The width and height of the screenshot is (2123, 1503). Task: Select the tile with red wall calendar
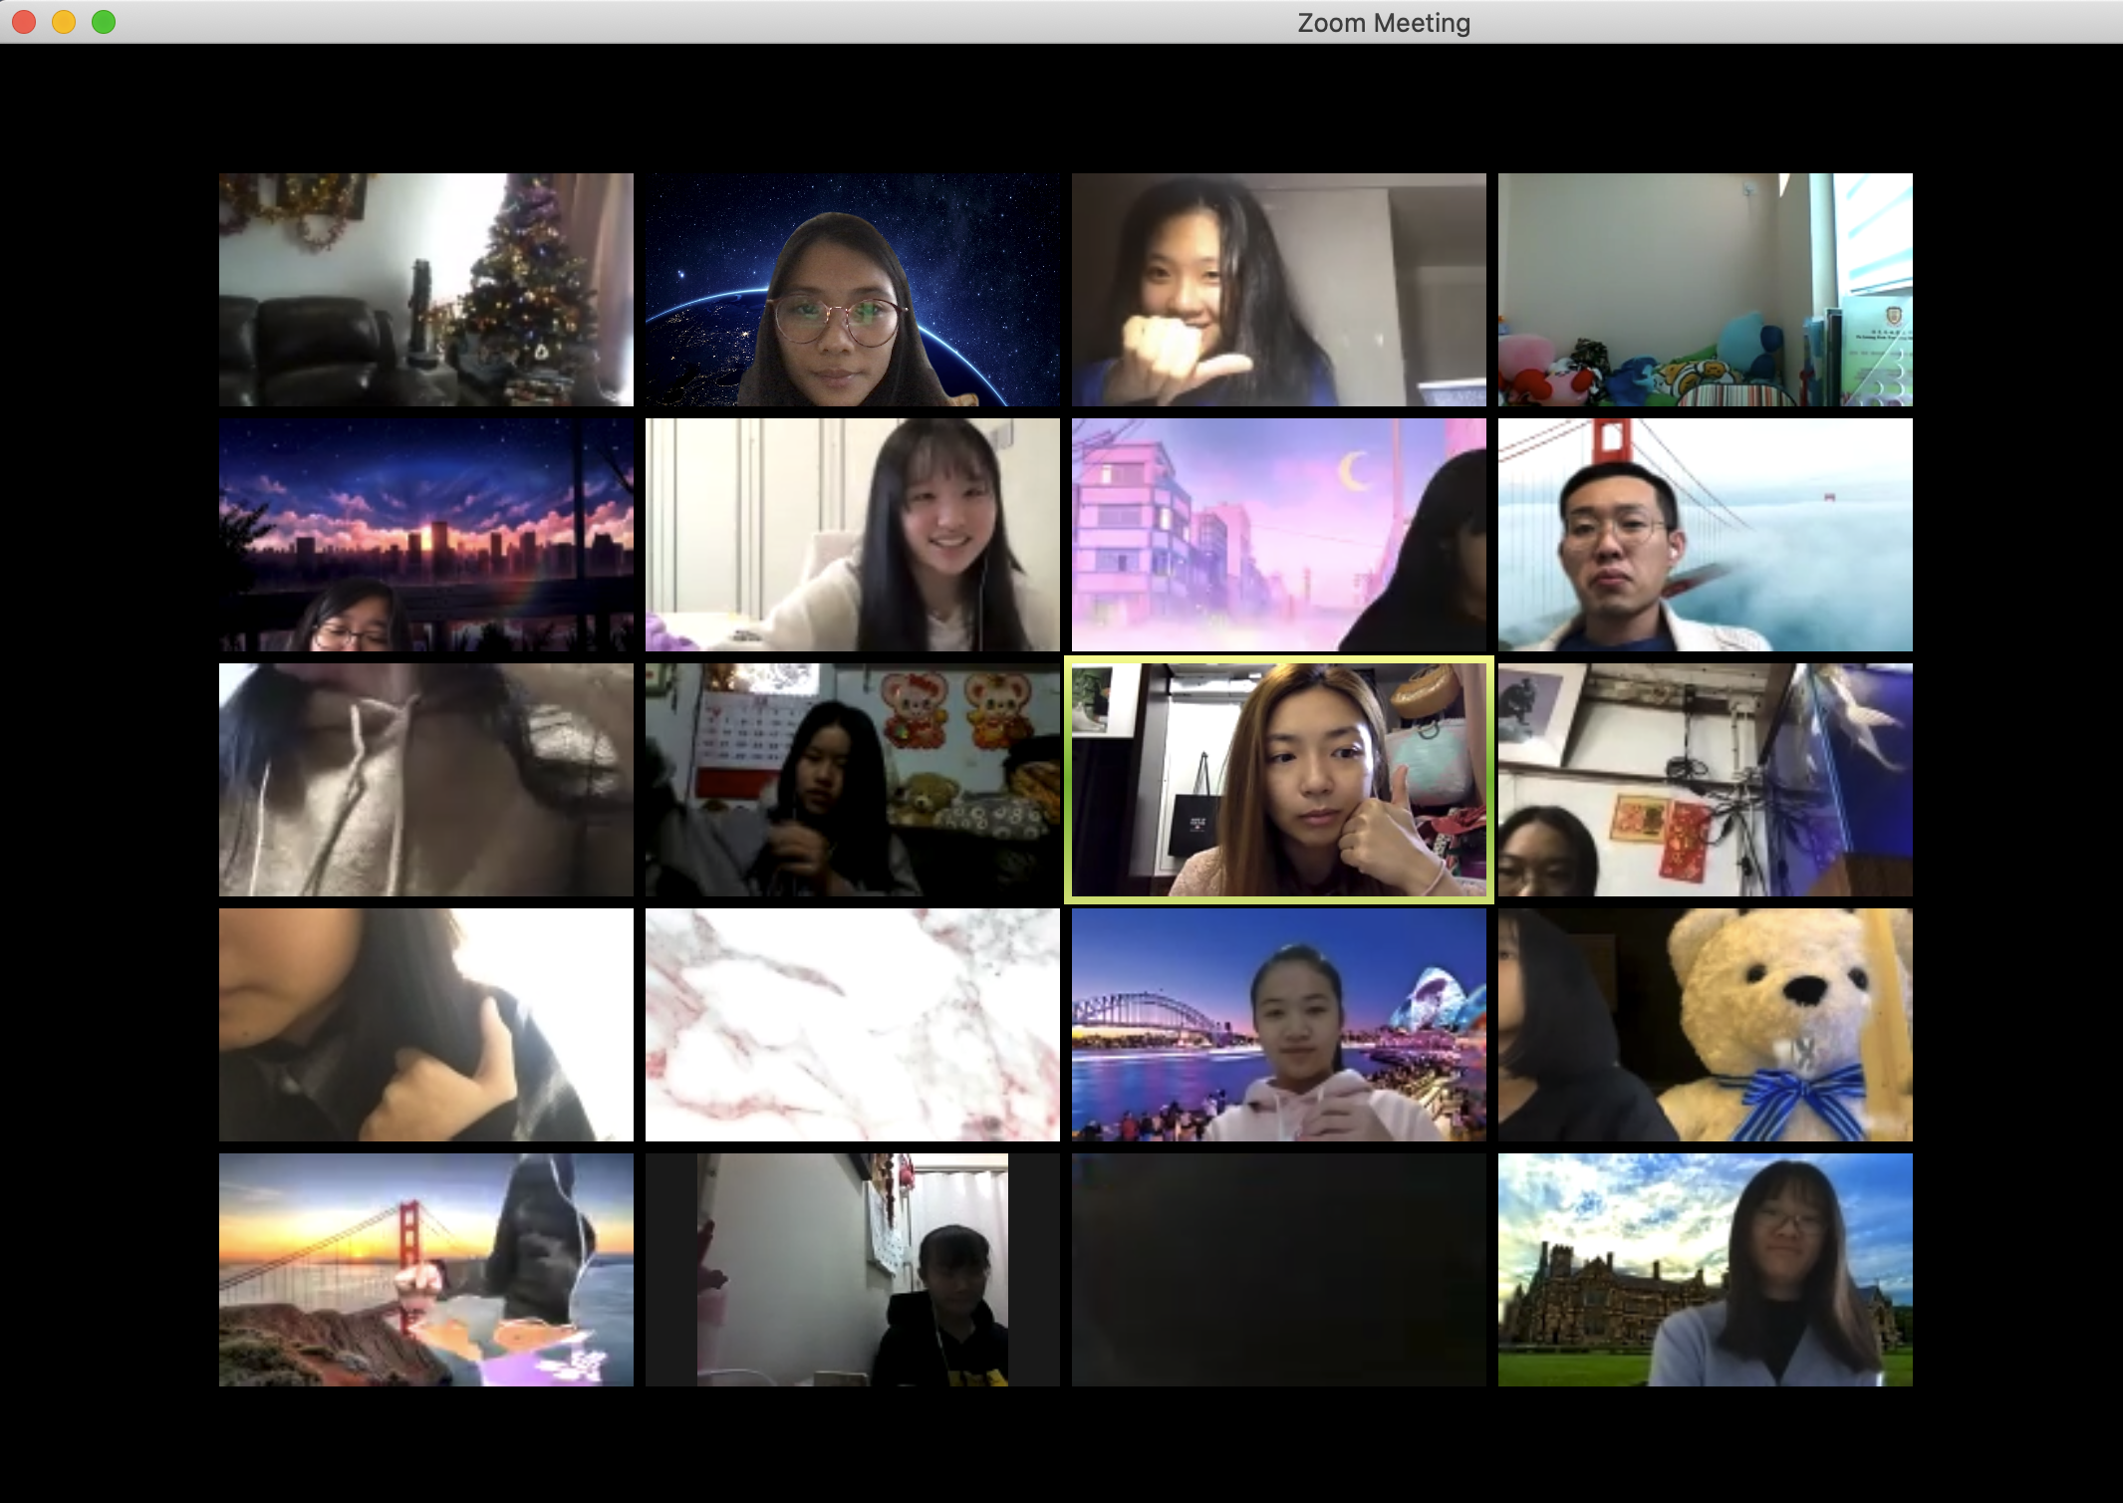click(852, 780)
